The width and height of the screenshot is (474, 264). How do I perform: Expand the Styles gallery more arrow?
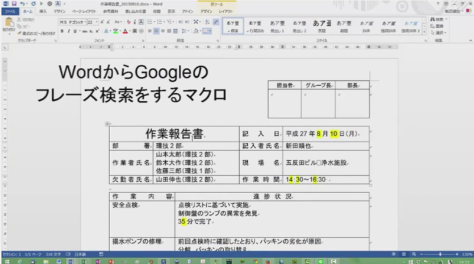pyautogui.click(x=425, y=31)
